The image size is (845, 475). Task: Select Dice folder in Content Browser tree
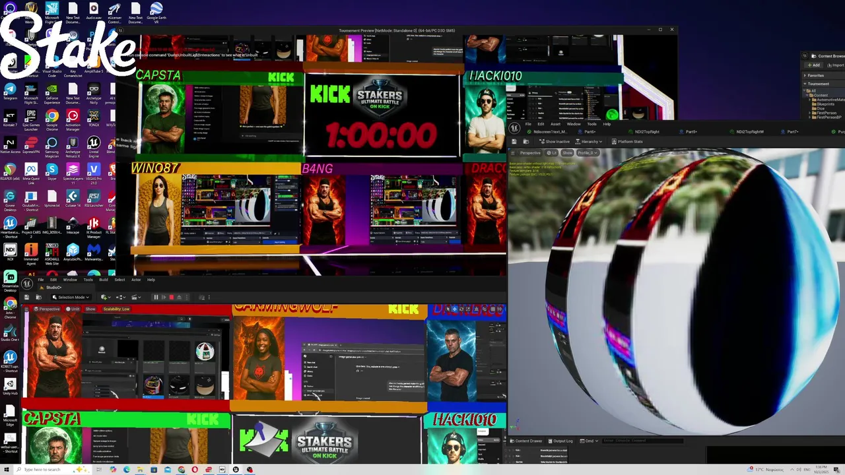819,108
